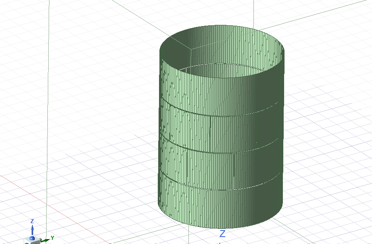Screen dimensions: 372x244
Task: Click the blue Z label below the cylinder
Action: [x=222, y=233]
